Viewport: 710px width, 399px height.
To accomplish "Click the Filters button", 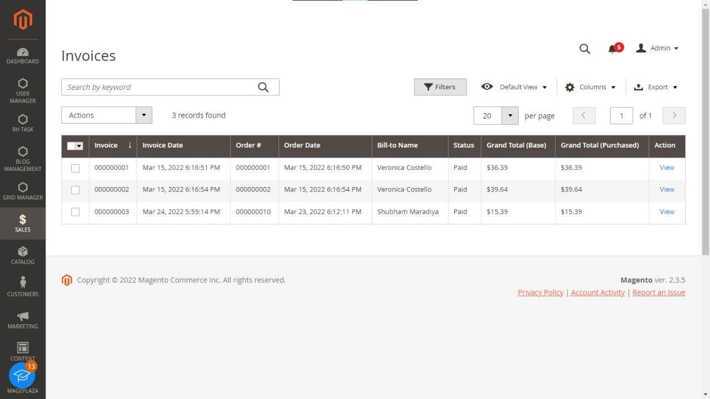I will coord(440,87).
